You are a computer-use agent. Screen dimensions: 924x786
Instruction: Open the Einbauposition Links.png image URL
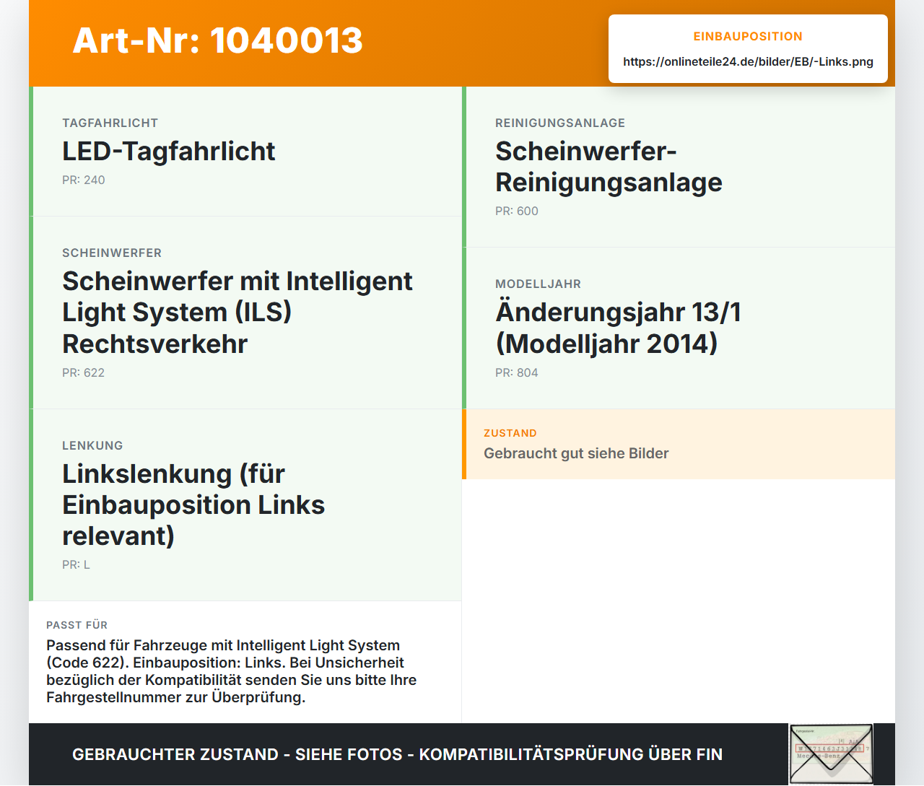pos(748,61)
